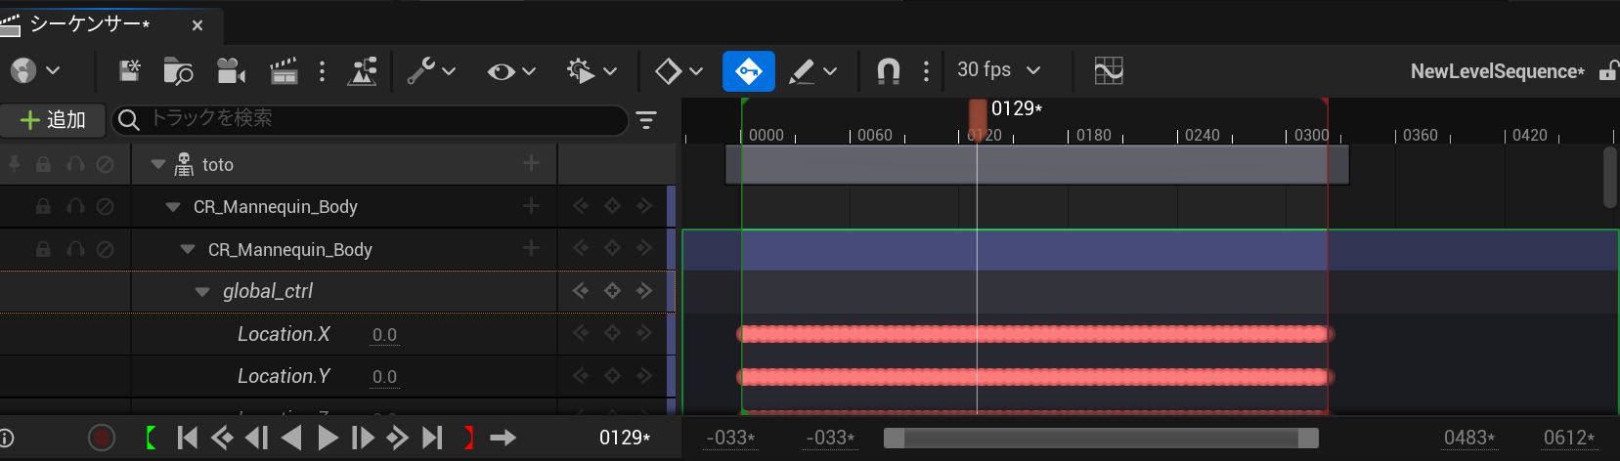Toggle auto-key button in toolbar
Screen dimensions: 1620x461
(x=748, y=71)
